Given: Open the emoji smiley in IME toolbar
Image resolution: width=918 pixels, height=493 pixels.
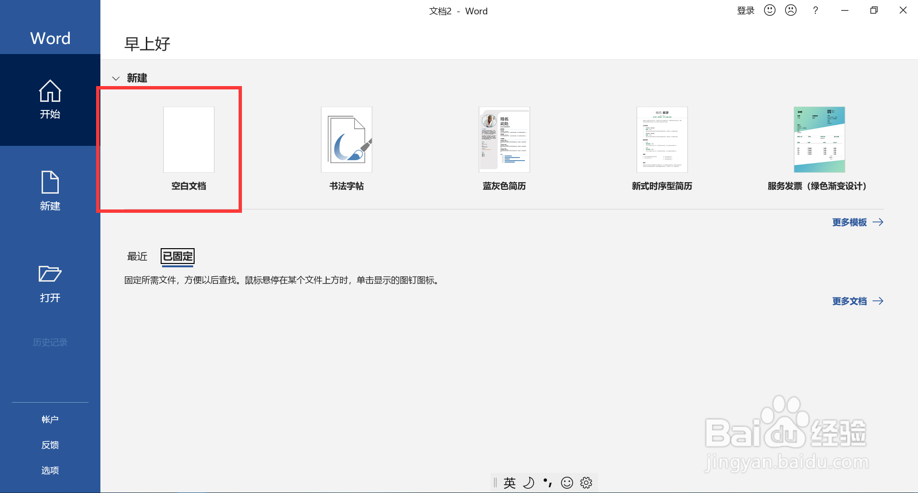Looking at the screenshot, I should click(567, 483).
